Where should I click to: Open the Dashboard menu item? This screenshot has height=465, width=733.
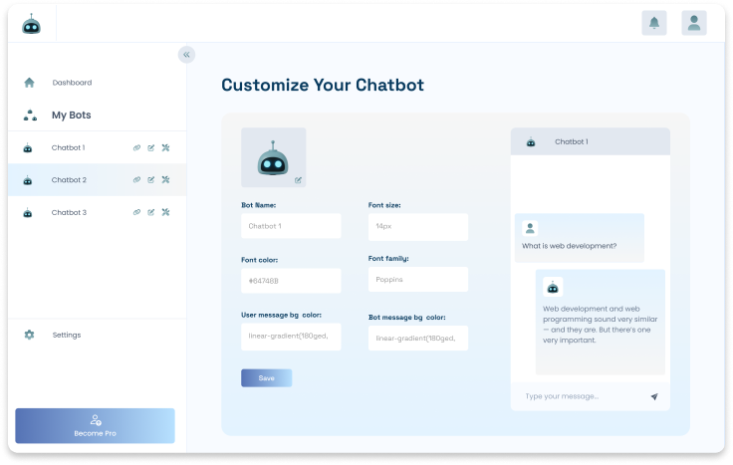(x=72, y=83)
